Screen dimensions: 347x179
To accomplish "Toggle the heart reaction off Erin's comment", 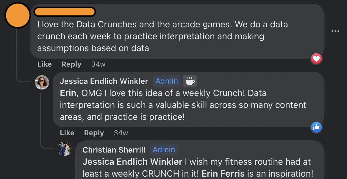I will [x=316, y=59].
